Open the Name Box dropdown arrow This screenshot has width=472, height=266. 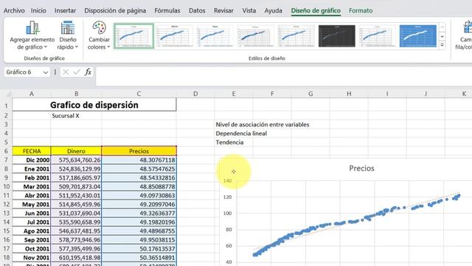tap(46, 72)
